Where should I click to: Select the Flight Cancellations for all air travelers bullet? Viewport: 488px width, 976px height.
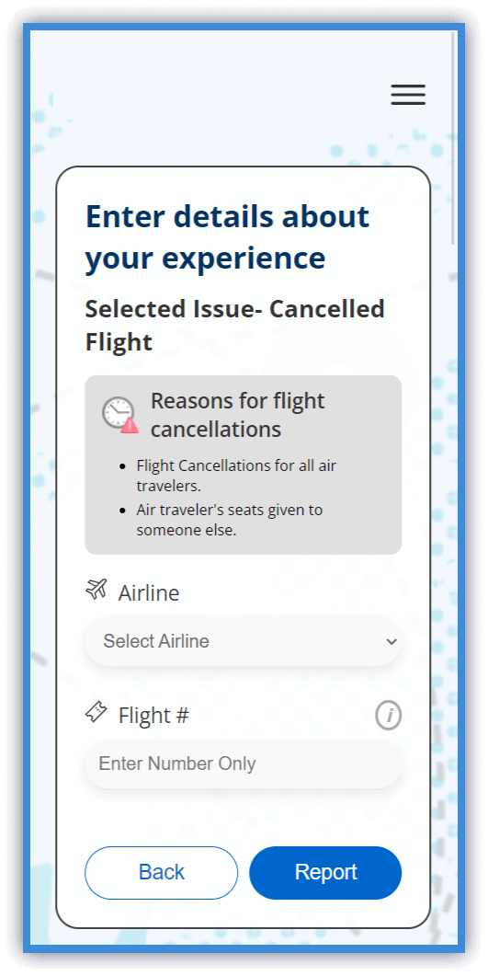[236, 475]
